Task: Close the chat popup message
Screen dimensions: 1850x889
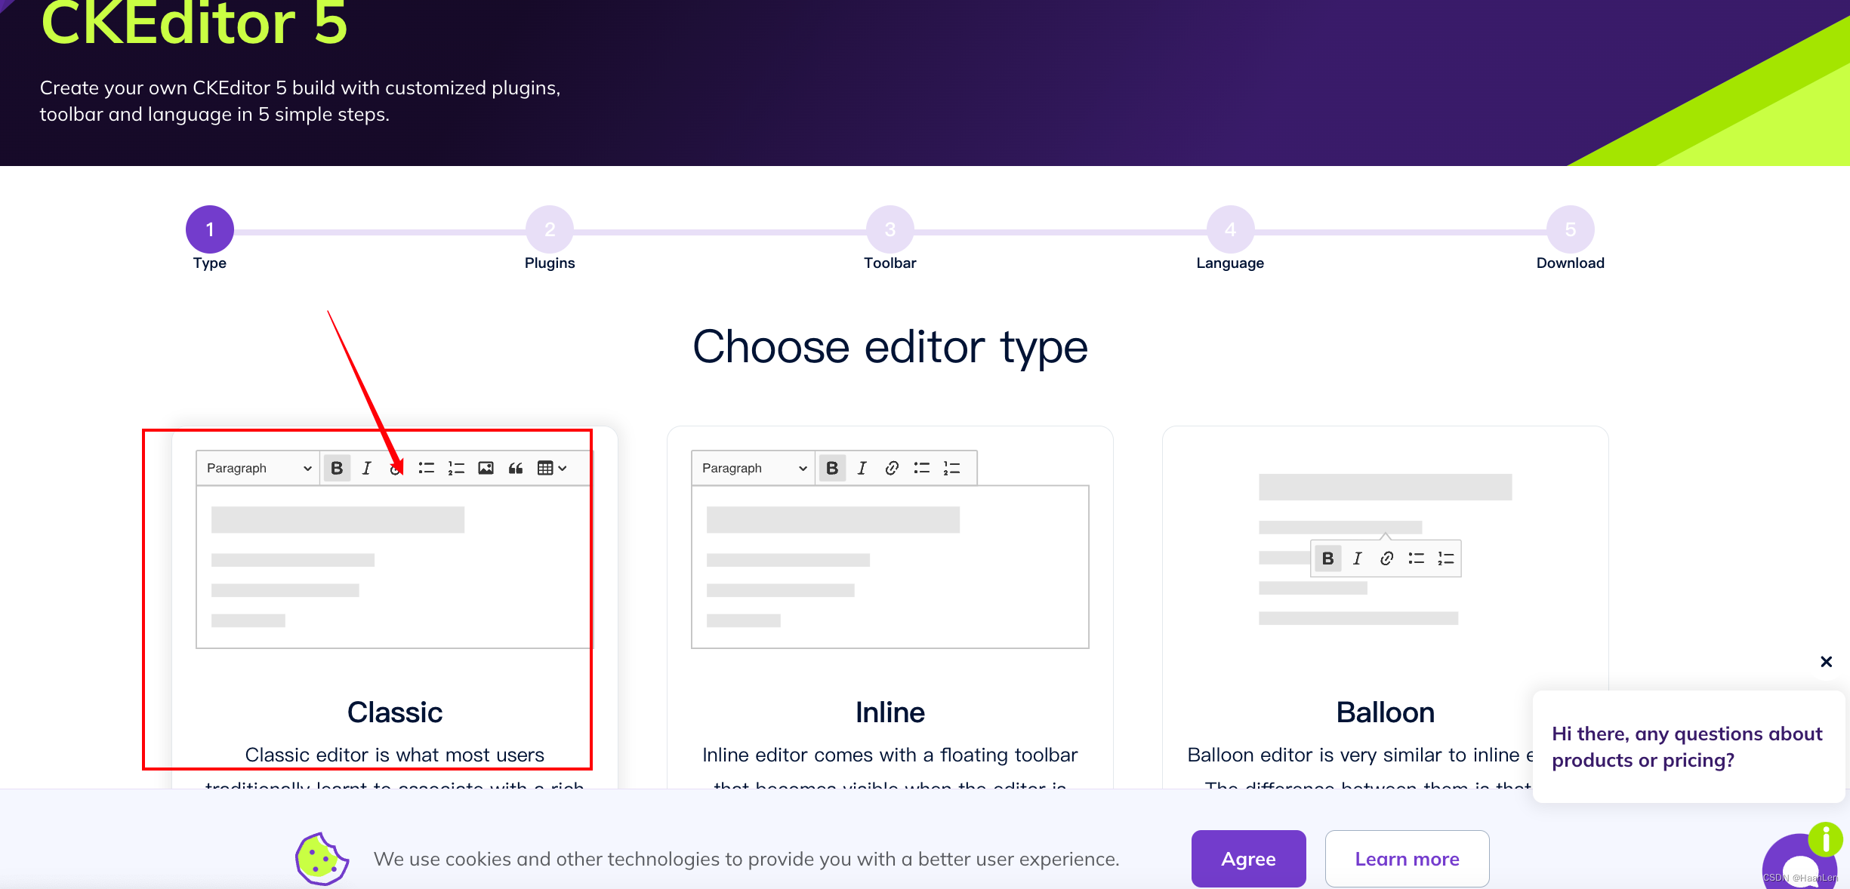Action: [1826, 662]
